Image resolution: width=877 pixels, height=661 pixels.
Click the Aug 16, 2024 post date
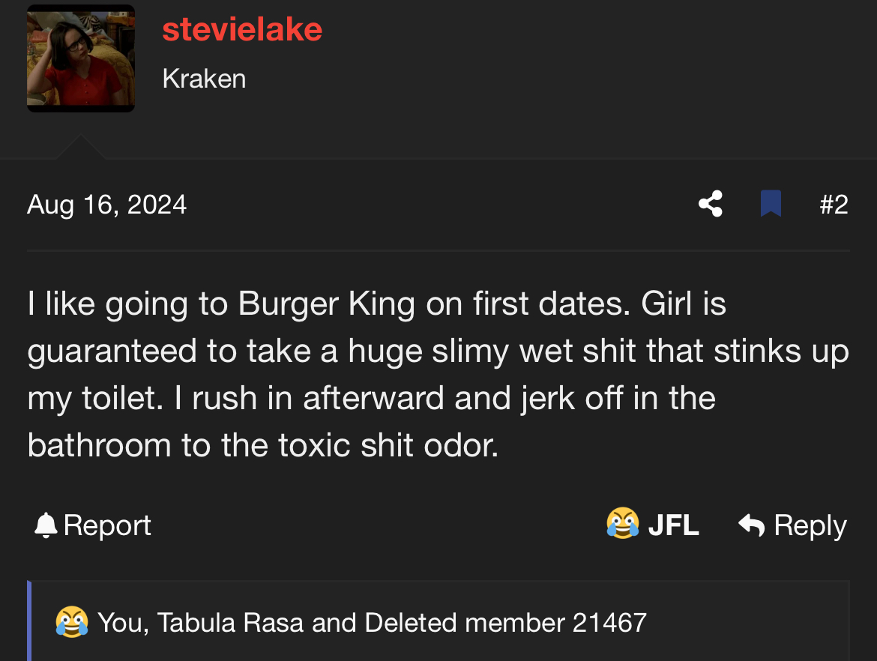pyautogui.click(x=107, y=205)
